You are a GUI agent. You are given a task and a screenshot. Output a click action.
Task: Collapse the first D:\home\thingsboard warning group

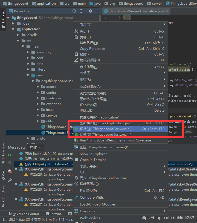16,169
